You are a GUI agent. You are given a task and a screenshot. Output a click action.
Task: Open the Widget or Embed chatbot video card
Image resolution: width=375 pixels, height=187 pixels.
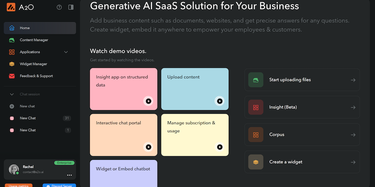click(x=123, y=173)
